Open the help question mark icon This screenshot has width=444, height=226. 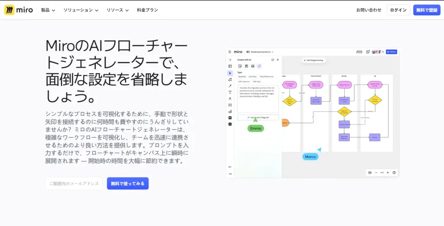pyautogui.click(x=394, y=173)
